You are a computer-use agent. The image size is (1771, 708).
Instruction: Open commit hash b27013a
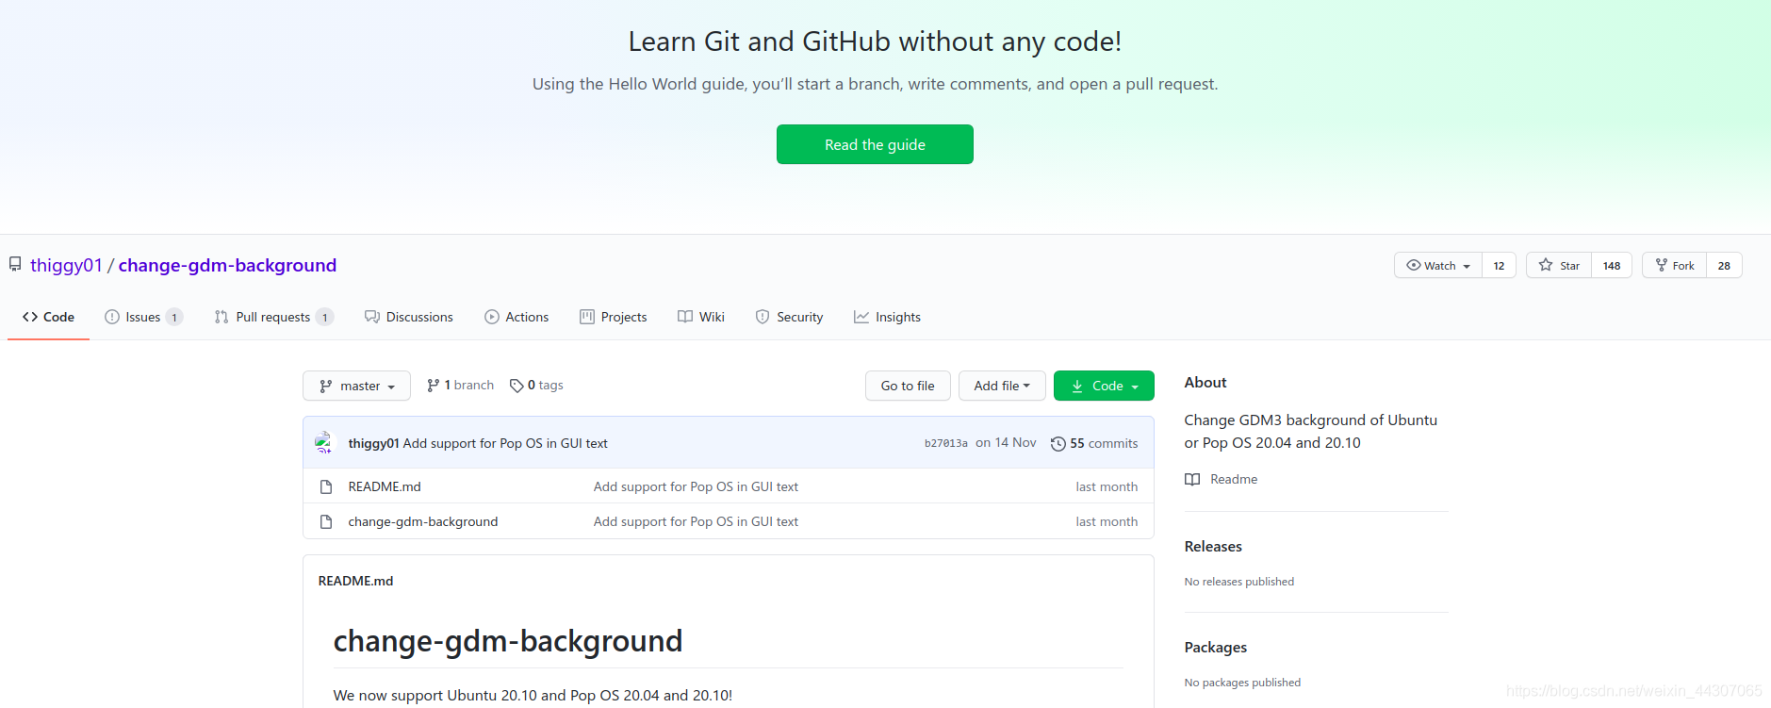point(946,443)
